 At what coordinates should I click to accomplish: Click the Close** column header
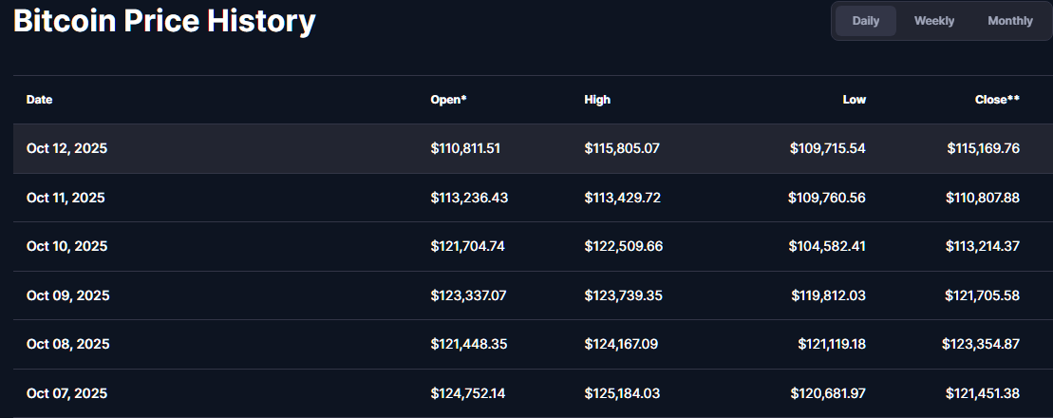[997, 100]
